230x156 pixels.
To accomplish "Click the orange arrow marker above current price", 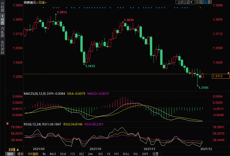I will point(228,73).
